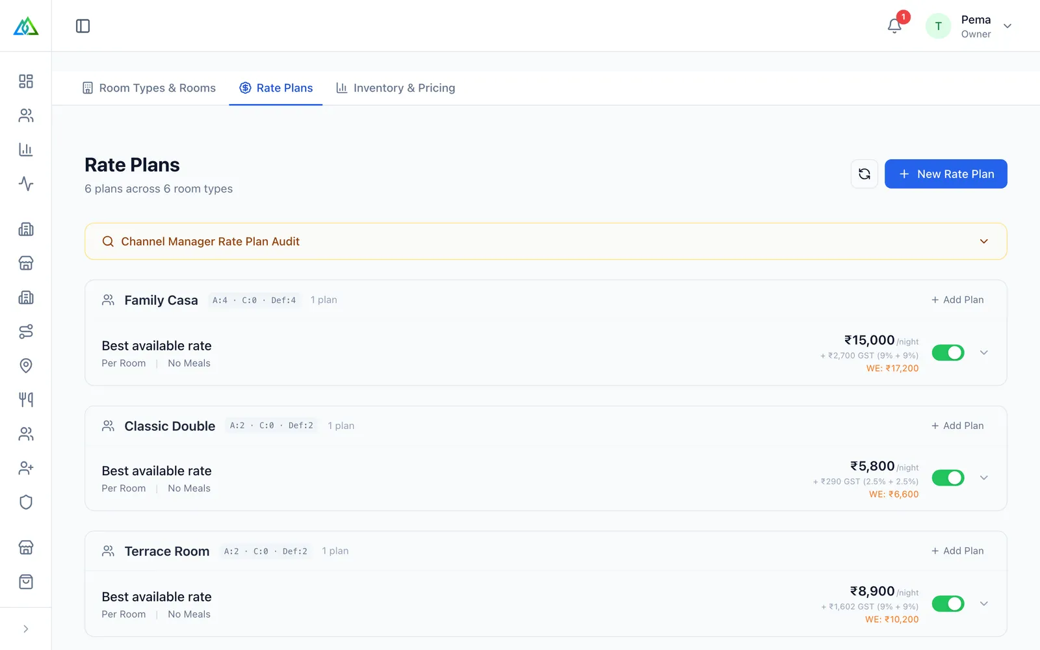Expand Channel Manager Rate Plan Audit panel

[x=546, y=241]
